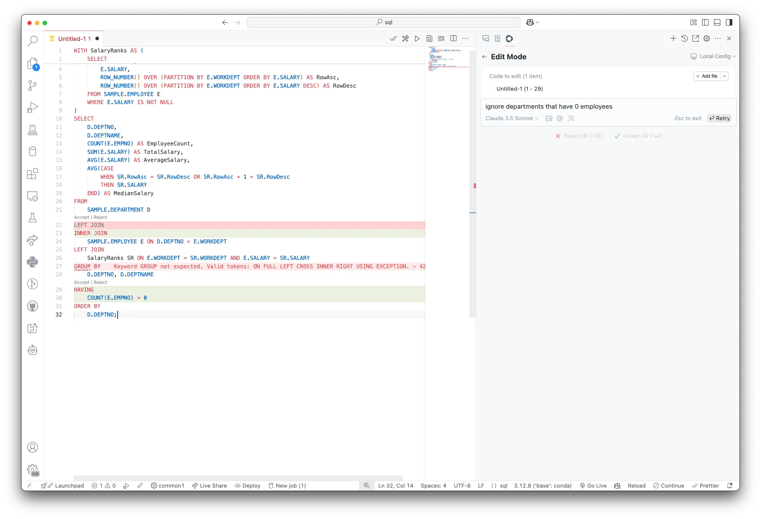Expand the Claude 3.5 Sonnet model dropdown
Viewport: 761px width, 519px height.
512,118
